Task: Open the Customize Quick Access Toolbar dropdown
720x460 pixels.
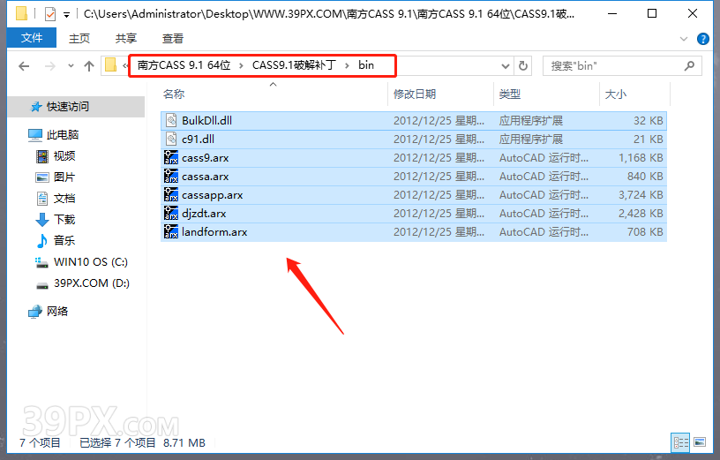Action: [66, 15]
